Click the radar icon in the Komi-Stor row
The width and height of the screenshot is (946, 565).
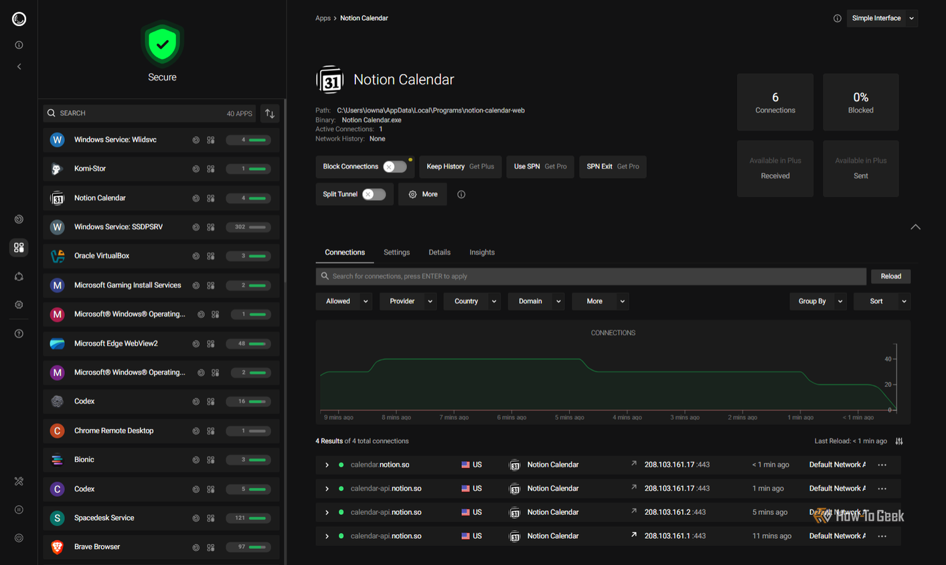pos(196,169)
